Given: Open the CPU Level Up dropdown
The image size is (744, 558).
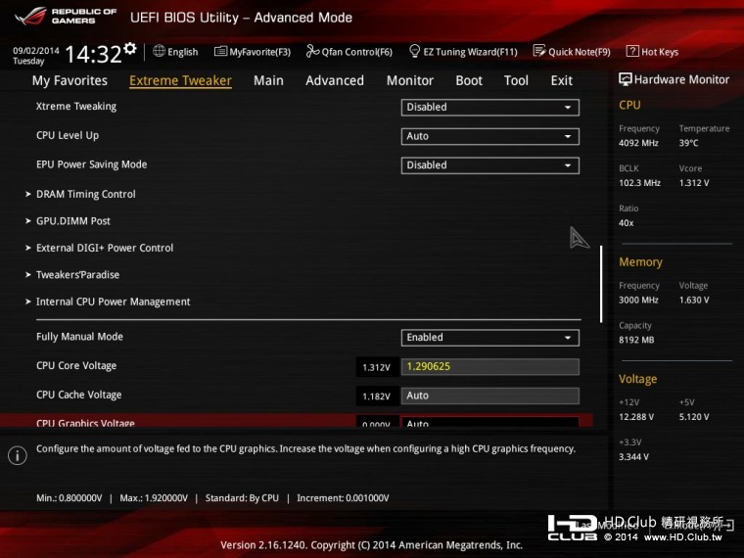Looking at the screenshot, I should [x=489, y=137].
